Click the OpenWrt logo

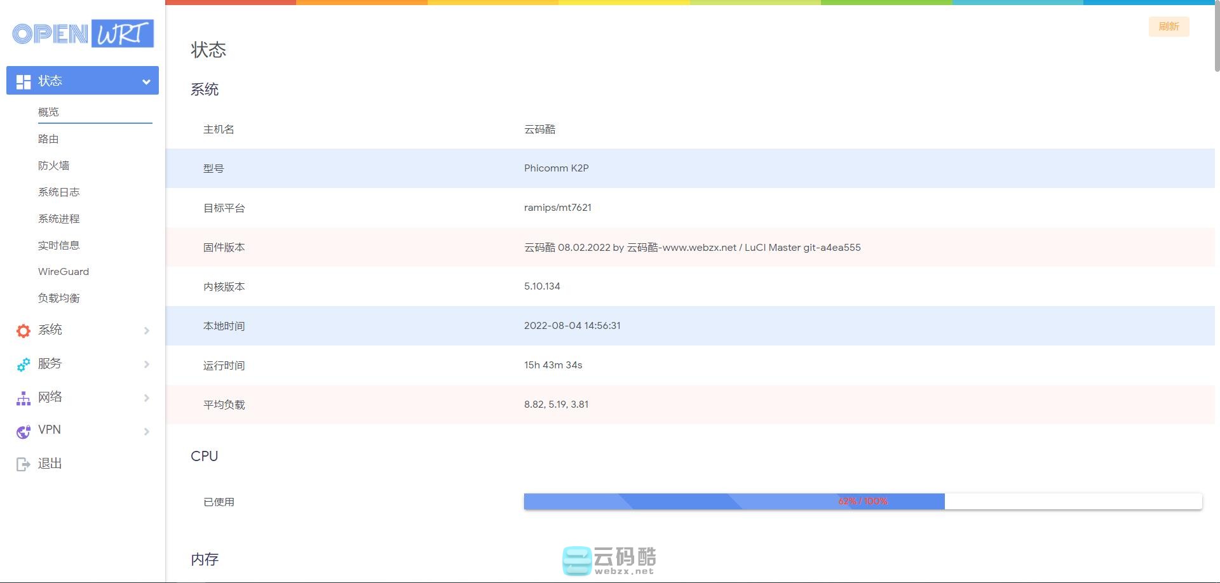click(83, 34)
